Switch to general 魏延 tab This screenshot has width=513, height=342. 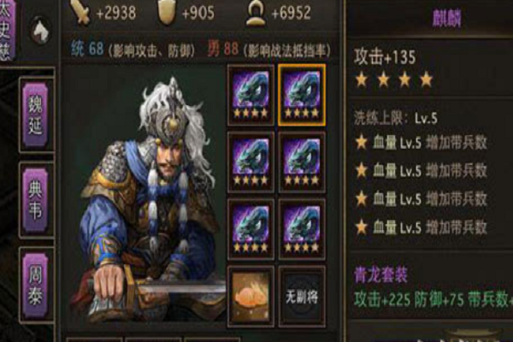(x=35, y=115)
